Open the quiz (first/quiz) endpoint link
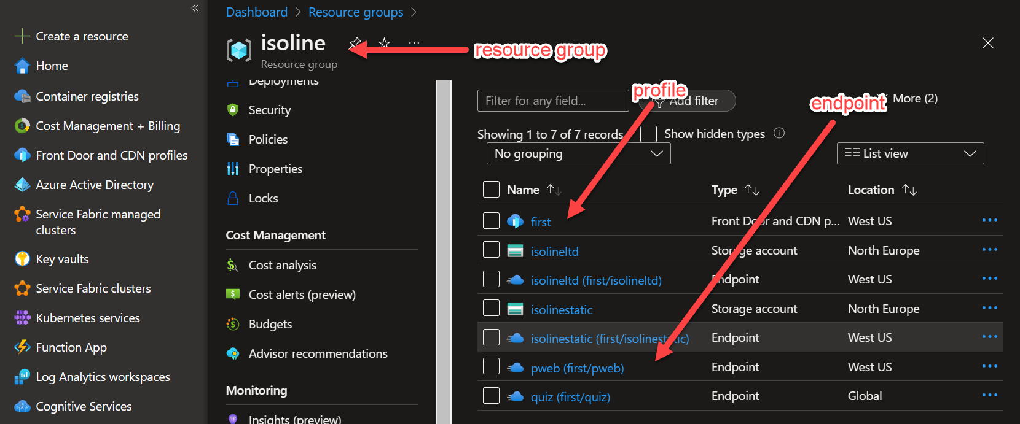 pos(570,397)
